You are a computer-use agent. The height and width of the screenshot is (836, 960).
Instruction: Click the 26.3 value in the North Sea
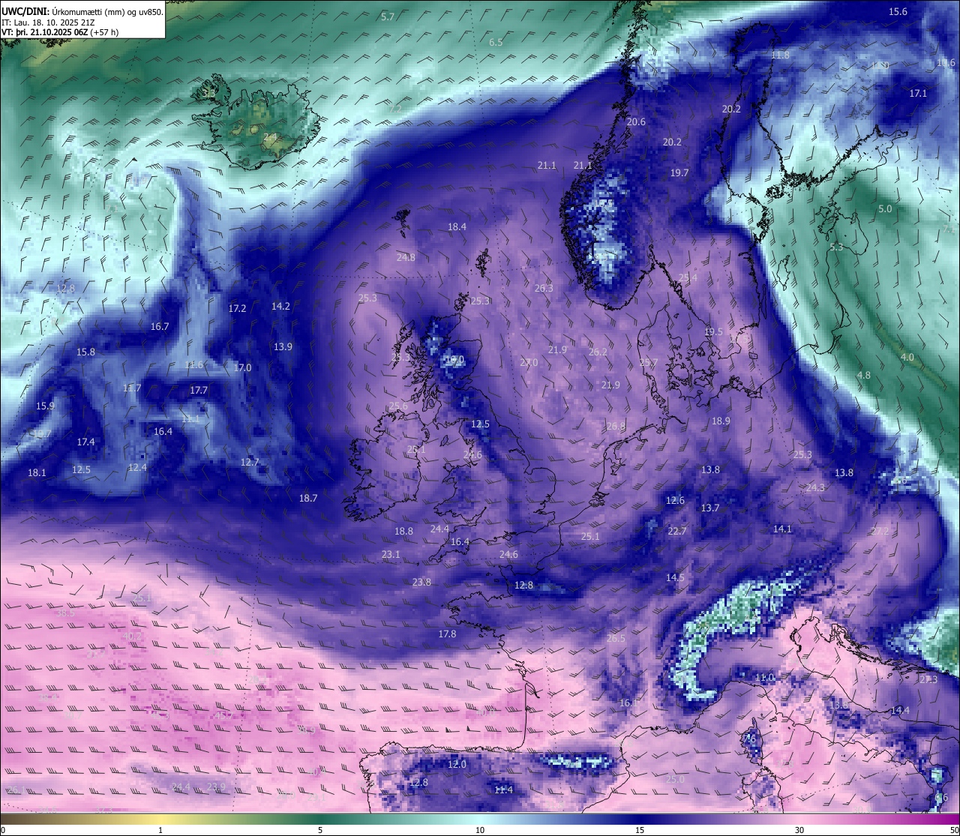pos(544,288)
